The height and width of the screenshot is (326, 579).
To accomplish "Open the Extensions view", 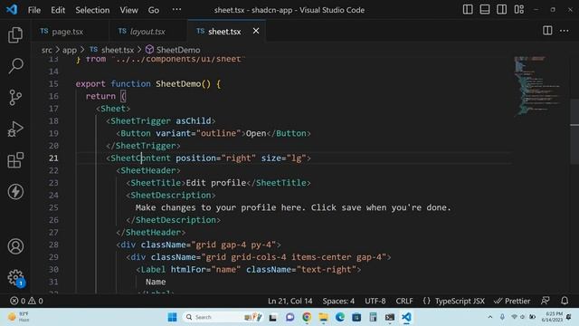I will [x=15, y=160].
